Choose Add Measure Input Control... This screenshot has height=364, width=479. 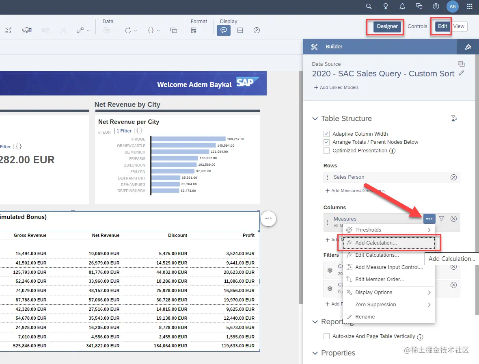[x=389, y=267]
